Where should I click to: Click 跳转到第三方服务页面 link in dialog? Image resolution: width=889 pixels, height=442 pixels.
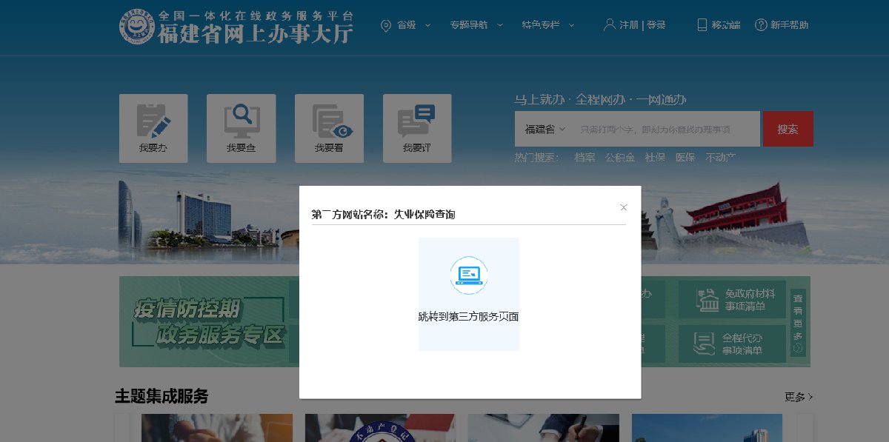468,317
